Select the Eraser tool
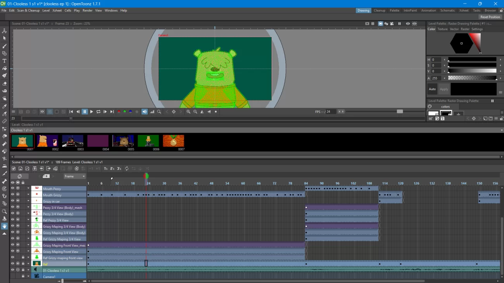The width and height of the screenshot is (504, 283). [5, 84]
